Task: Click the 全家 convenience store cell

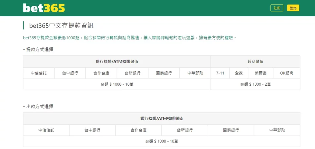Action: coord(239,73)
